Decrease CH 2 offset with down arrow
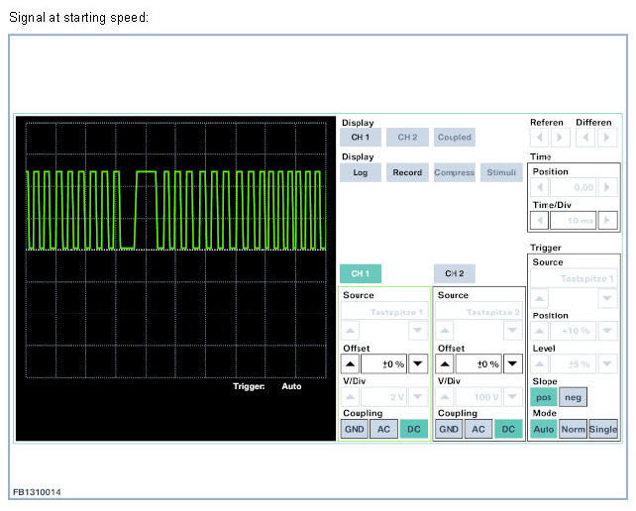The height and width of the screenshot is (511, 636). coord(513,363)
